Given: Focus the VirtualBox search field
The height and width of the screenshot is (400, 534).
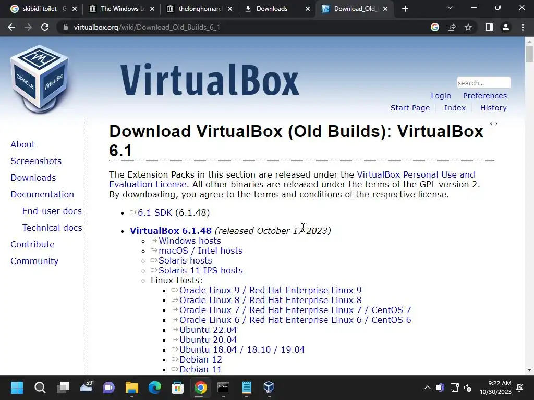Looking at the screenshot, I should pyautogui.click(x=483, y=83).
